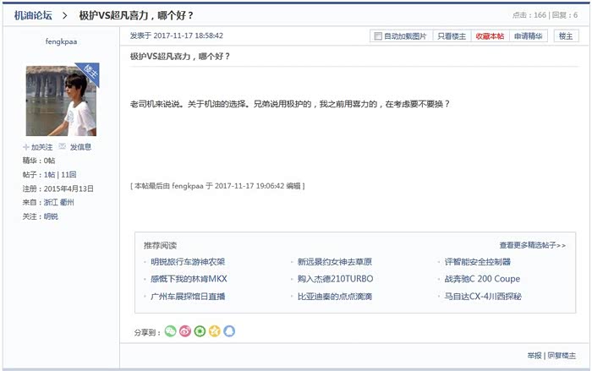Screen dimensions: 592x371
Task: Click the 只看楼主 button
Action: pos(452,36)
